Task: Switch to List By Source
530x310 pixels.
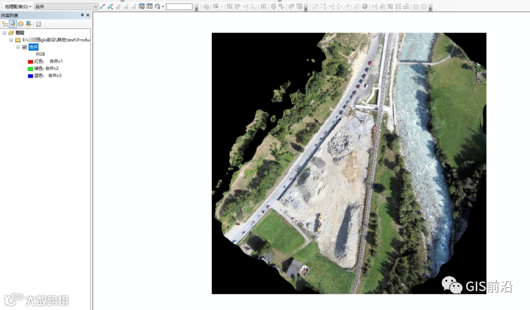Action: [x=13, y=24]
